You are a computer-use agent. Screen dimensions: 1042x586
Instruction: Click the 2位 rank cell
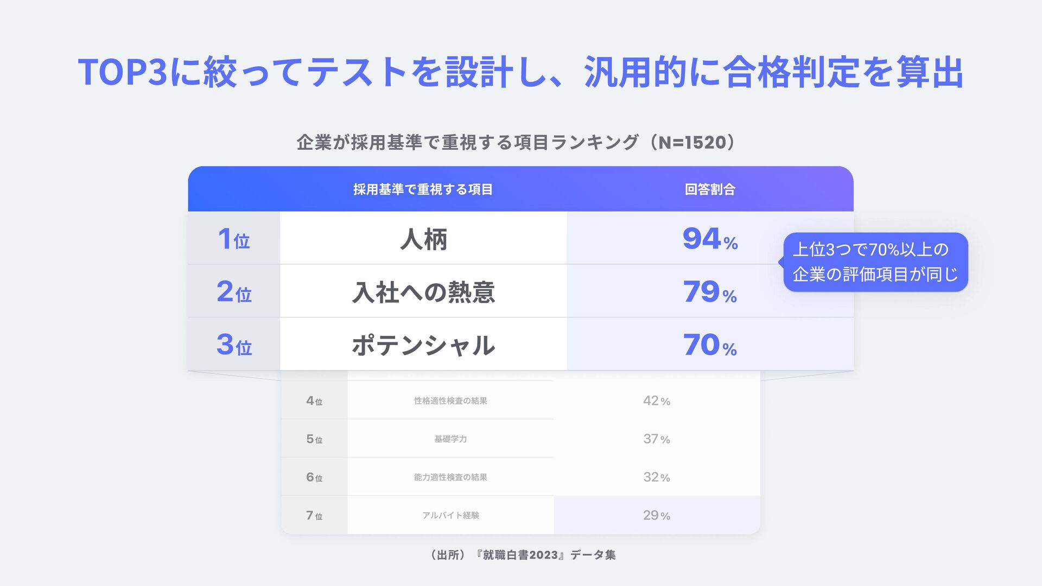[x=234, y=291]
